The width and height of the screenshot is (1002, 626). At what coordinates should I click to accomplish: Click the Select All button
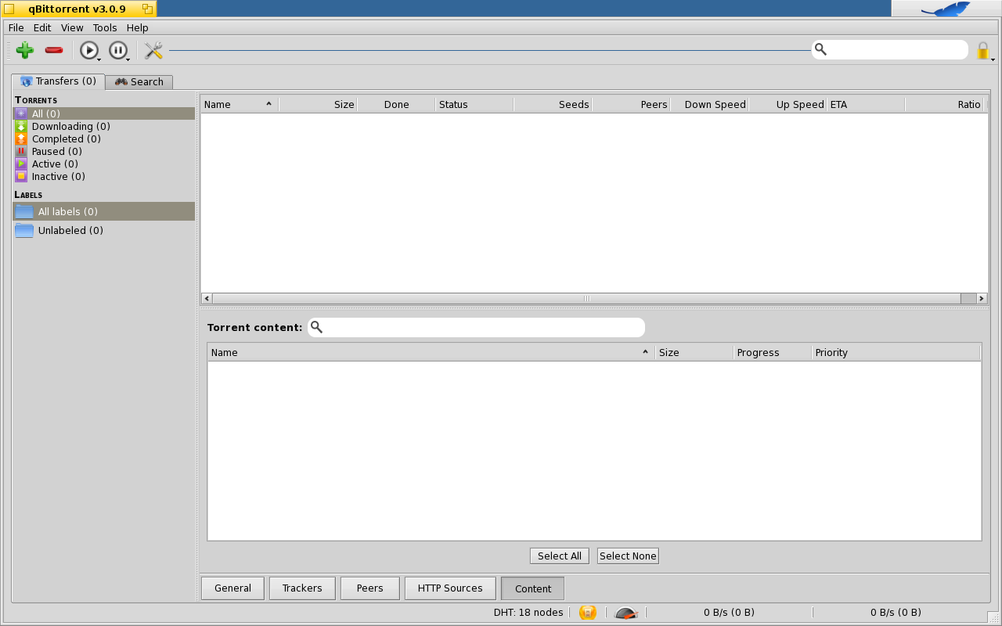tap(559, 556)
